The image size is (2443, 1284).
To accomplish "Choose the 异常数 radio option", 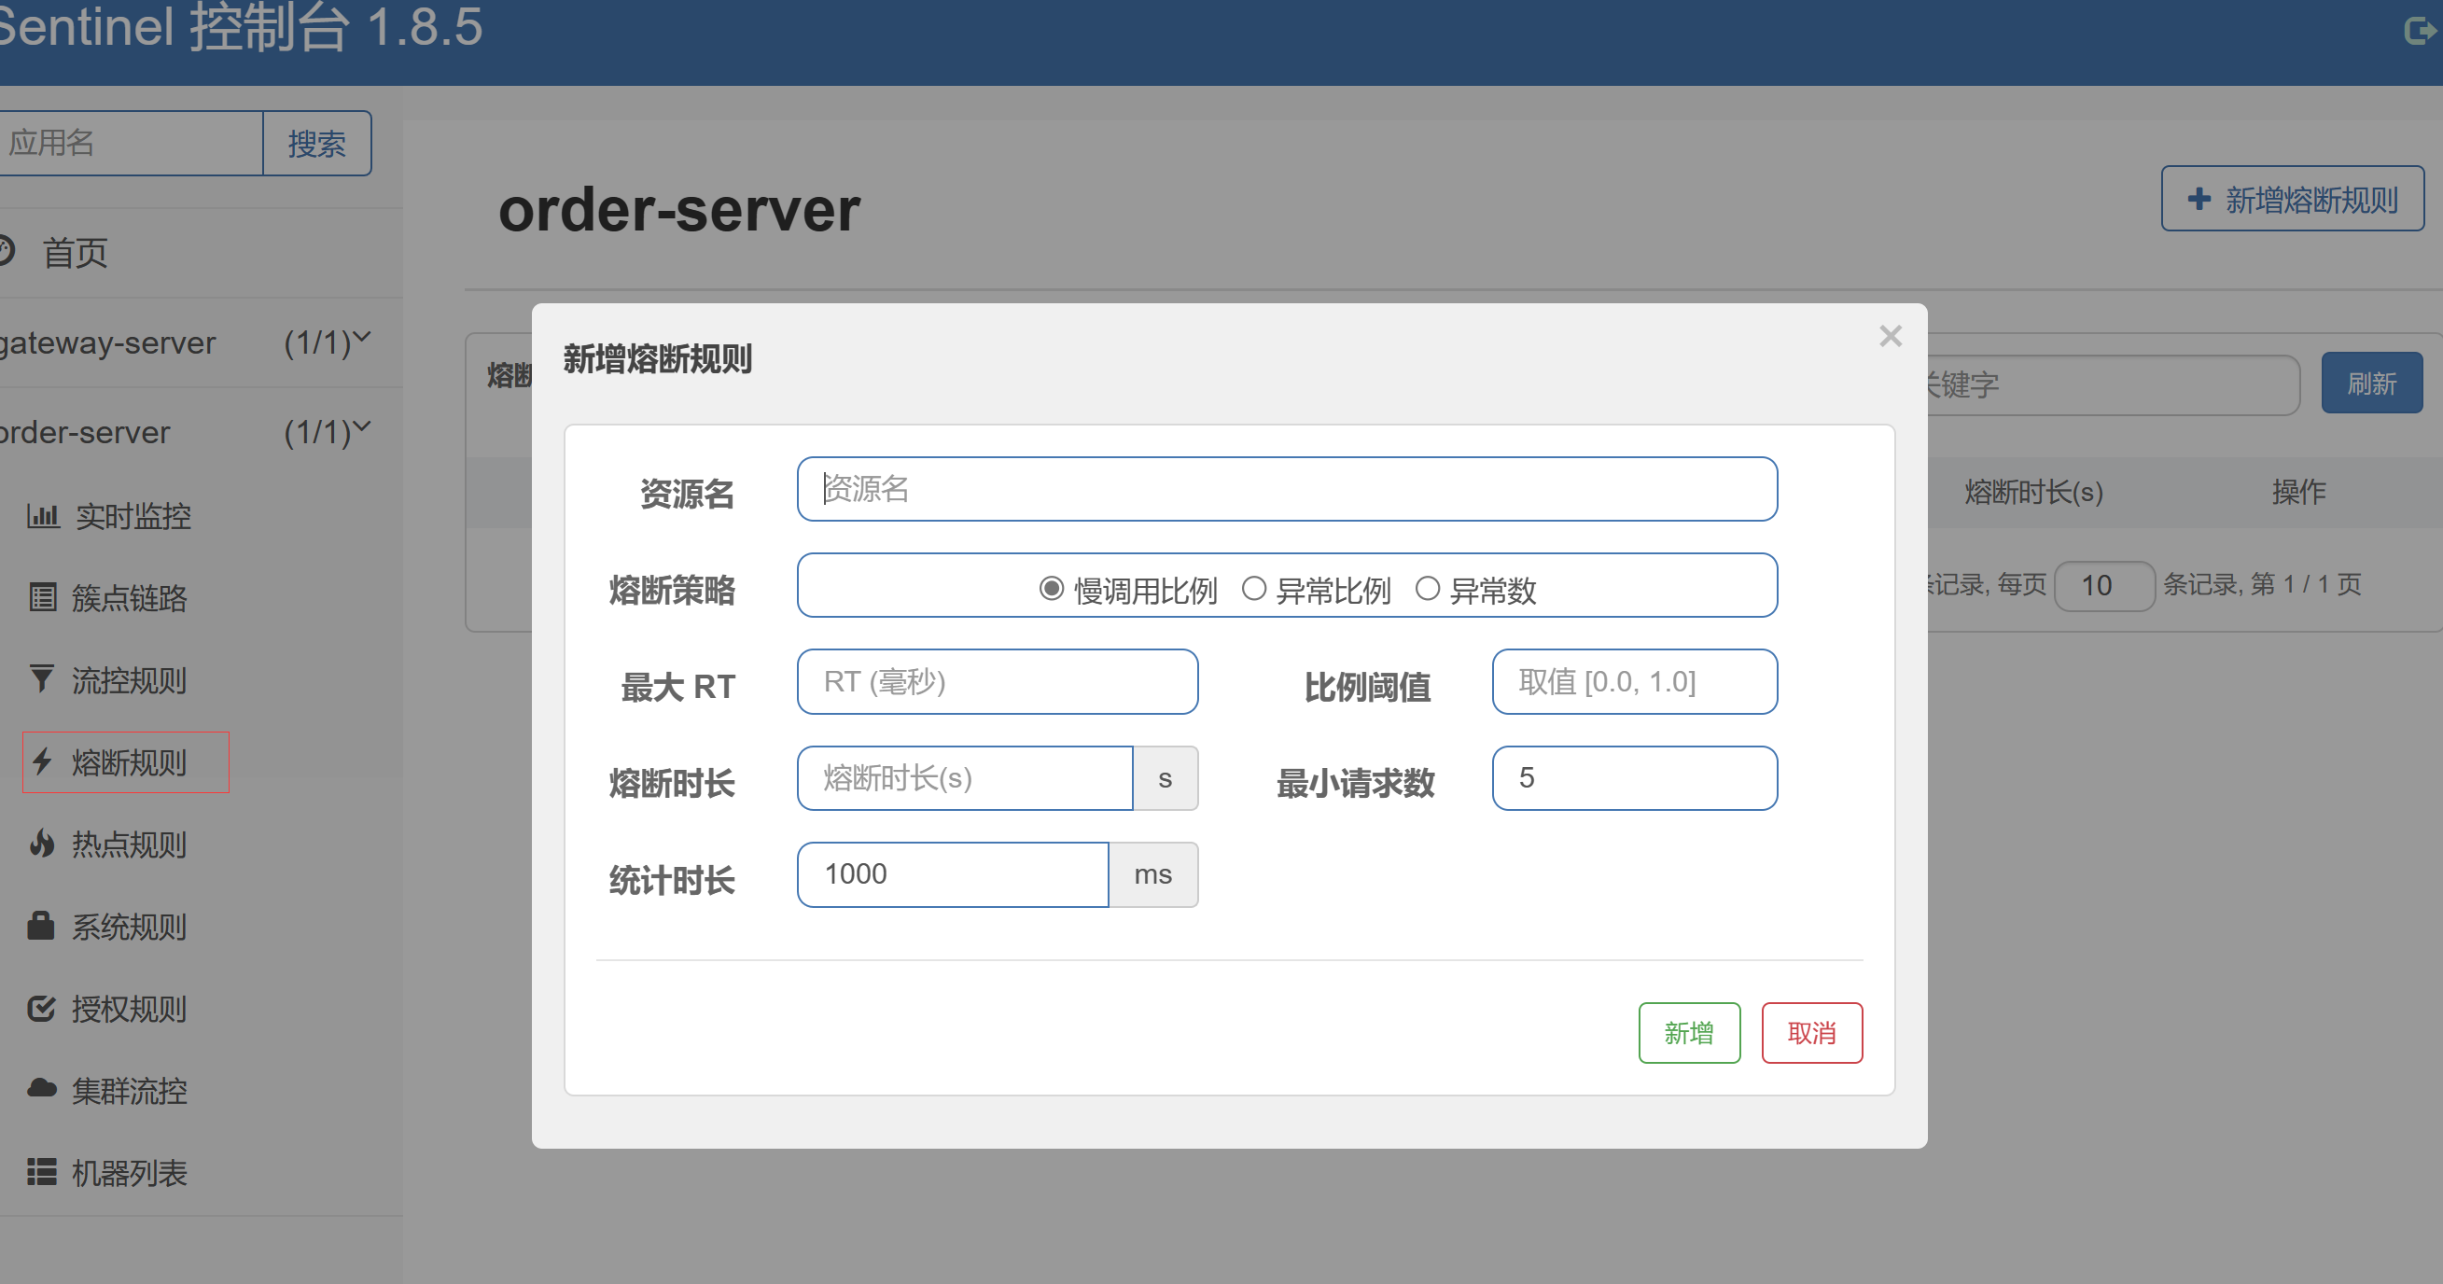I will [1428, 589].
